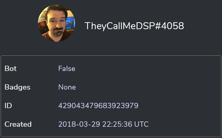The height and width of the screenshot is (138, 222).
Task: Click the ID field label
Action: click(x=8, y=105)
